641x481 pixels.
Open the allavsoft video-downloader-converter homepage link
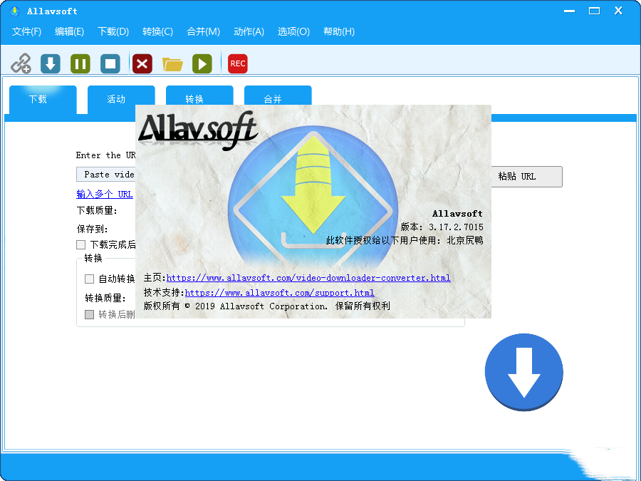click(x=308, y=278)
